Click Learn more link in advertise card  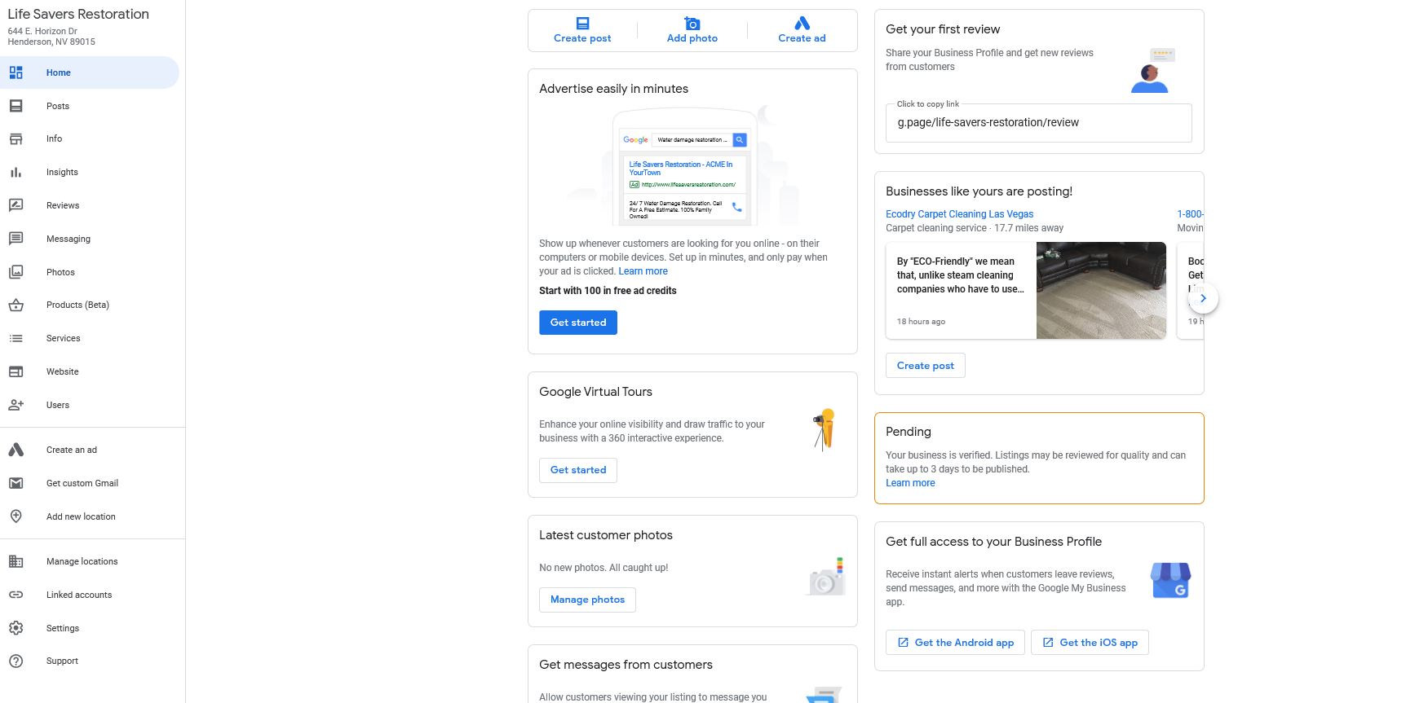click(x=643, y=271)
